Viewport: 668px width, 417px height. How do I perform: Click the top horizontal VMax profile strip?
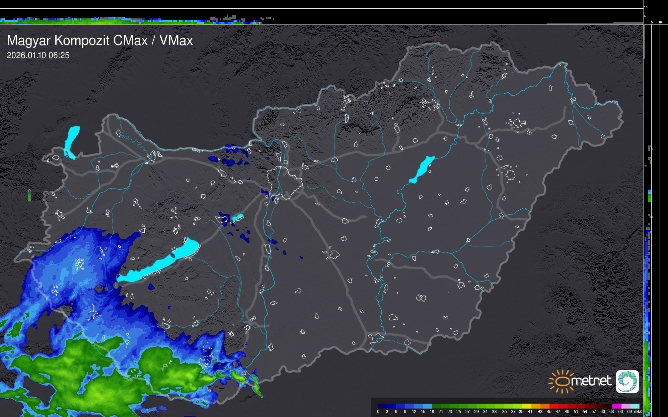pyautogui.click(x=134, y=21)
